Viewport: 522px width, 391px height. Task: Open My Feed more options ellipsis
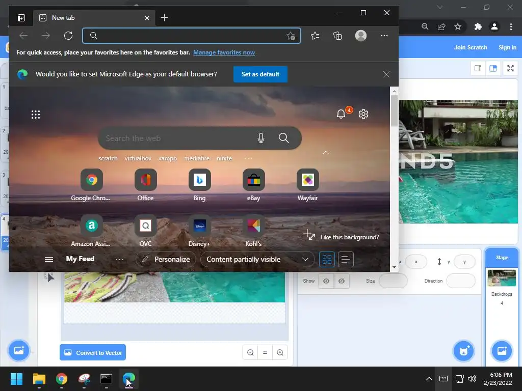click(x=119, y=259)
